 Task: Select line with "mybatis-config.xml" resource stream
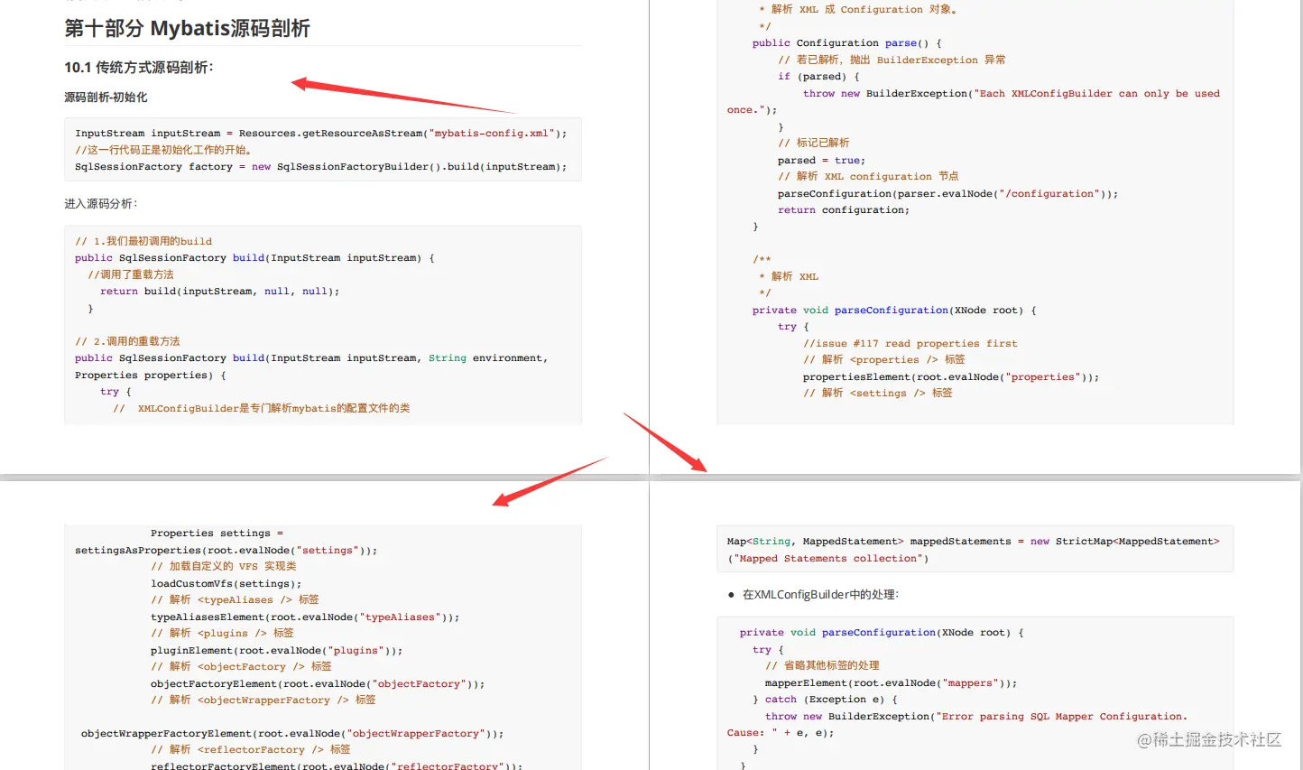pos(321,134)
